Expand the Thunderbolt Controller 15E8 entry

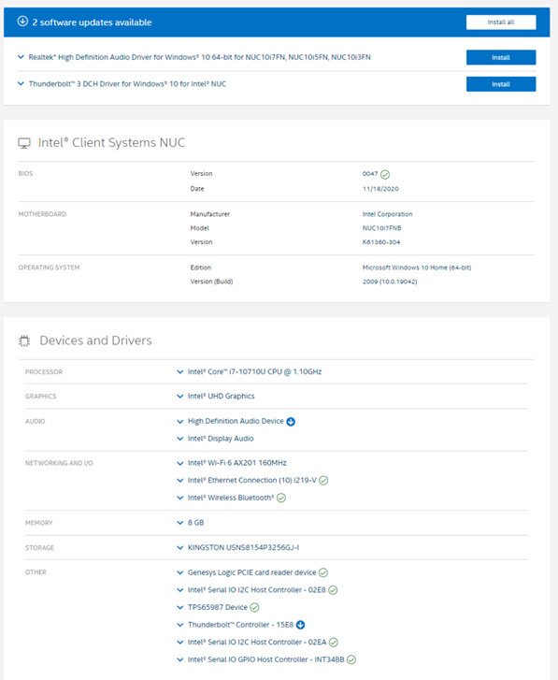tap(180, 625)
